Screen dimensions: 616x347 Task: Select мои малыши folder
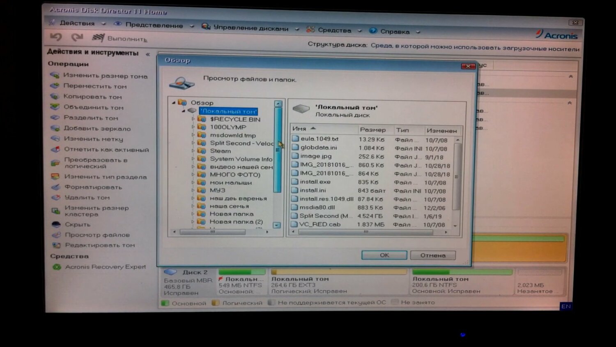tap(231, 182)
